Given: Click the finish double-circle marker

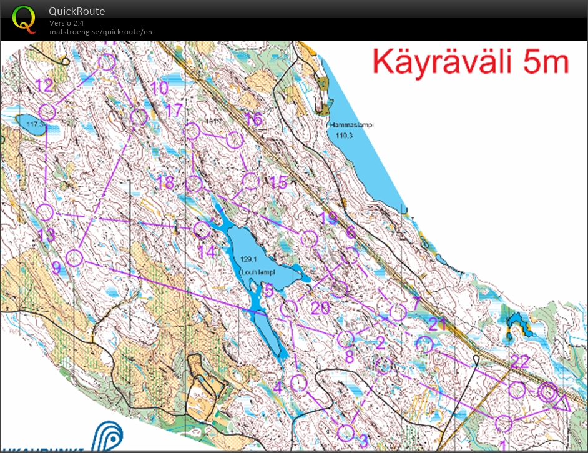Looking at the screenshot, I should [547, 392].
